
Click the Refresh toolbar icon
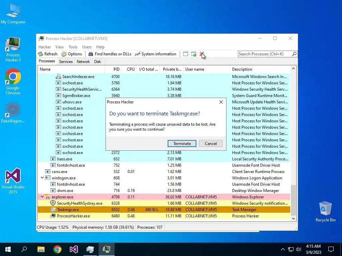(x=40, y=54)
